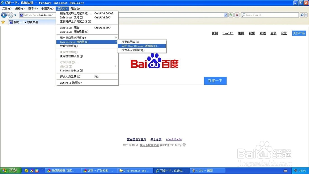This screenshot has width=309, height=174.
Task: Click the 工具(T) menu
Action: pyautogui.click(x=62, y=8)
